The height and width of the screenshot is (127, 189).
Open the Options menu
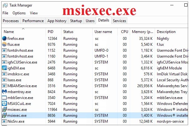click(x=19, y=13)
